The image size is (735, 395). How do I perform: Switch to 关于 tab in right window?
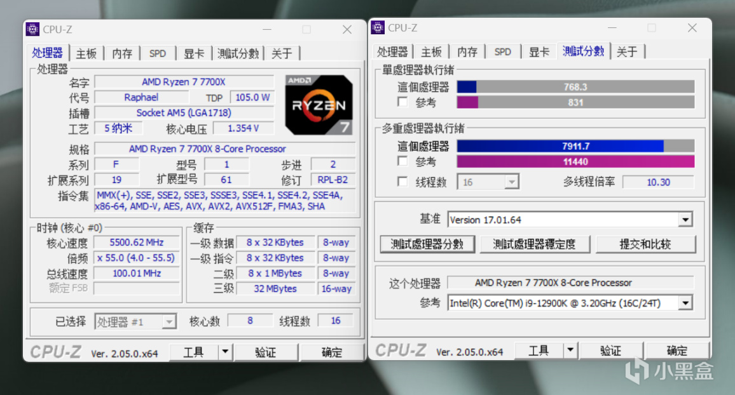(627, 51)
